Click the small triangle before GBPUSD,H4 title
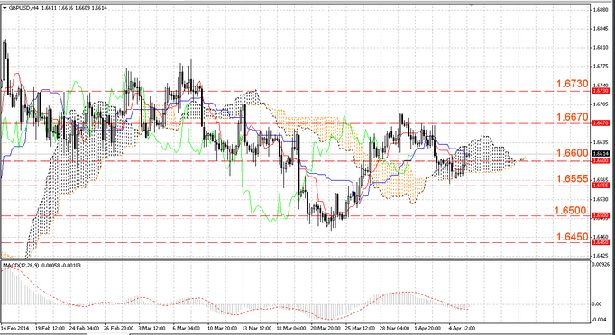 5,8
